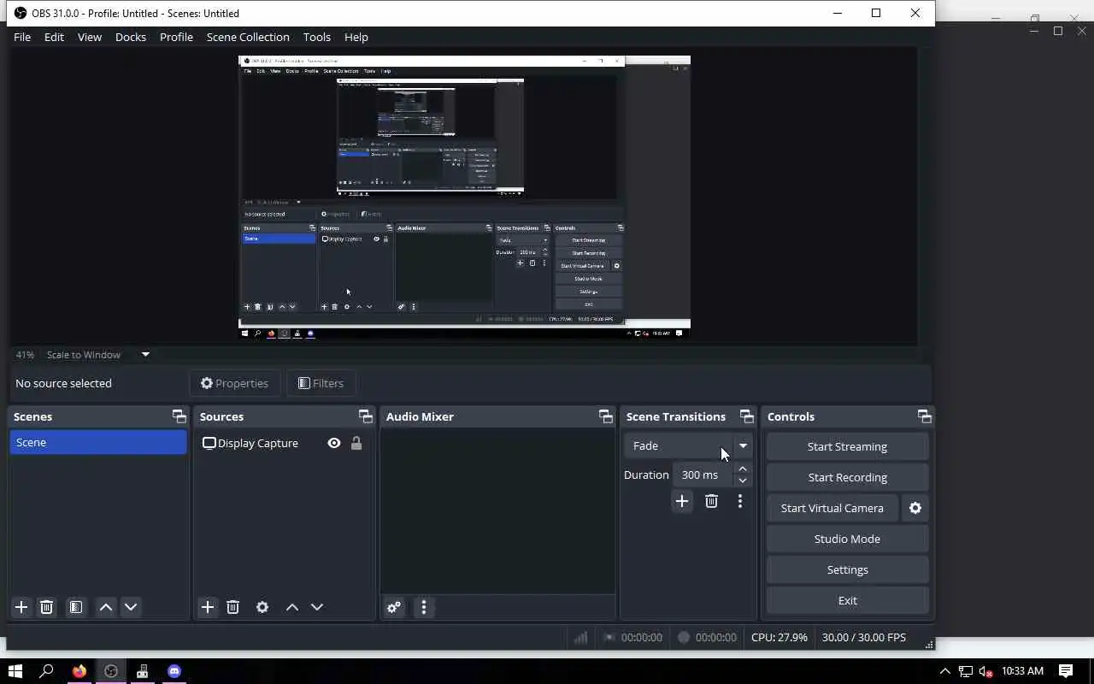Configure virtual camera gear icon

(915, 508)
